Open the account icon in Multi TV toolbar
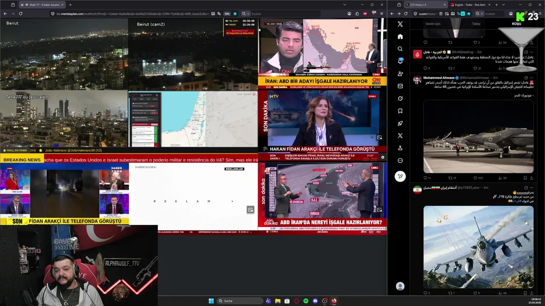Screen dimensions: 545x306 [x=349, y=14]
